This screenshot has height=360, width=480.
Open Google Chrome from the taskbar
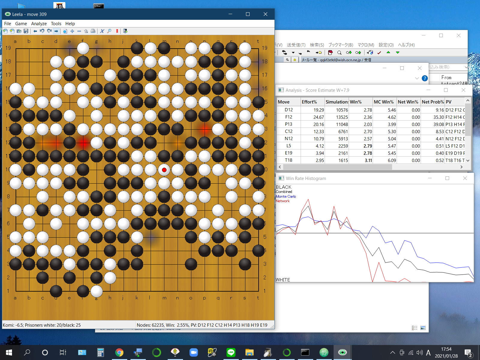click(119, 352)
